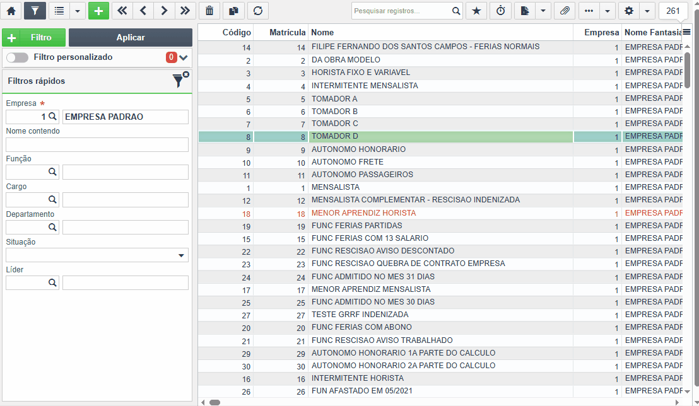The width and height of the screenshot is (699, 406).
Task: Click the 261 record count box
Action: pos(673,11)
